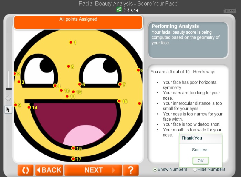Open help with question mark button
Screen dimensions: 241x177
130,170
